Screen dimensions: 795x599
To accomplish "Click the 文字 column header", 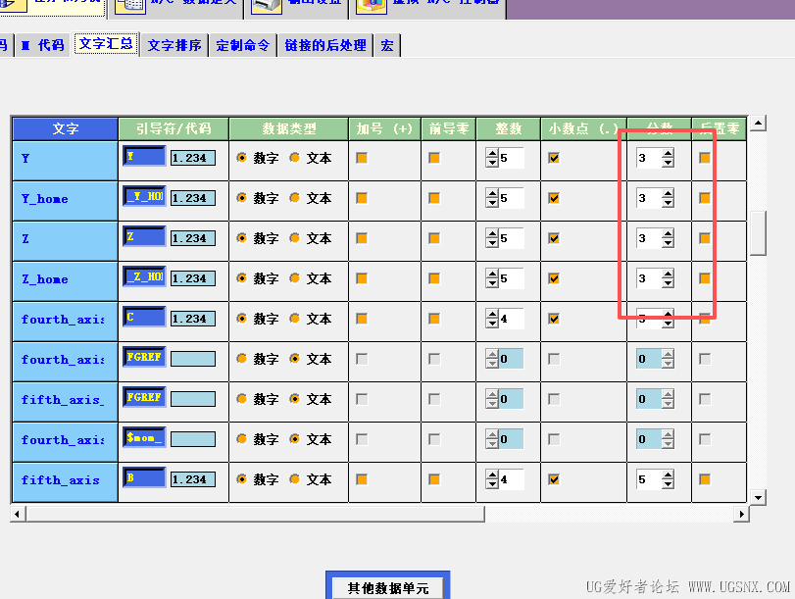I will pyautogui.click(x=65, y=128).
